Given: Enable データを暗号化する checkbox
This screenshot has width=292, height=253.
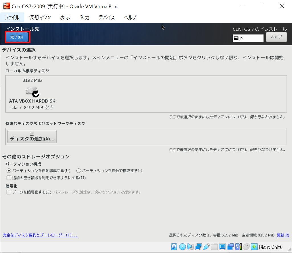Looking at the screenshot, I should pyautogui.click(x=8, y=192).
